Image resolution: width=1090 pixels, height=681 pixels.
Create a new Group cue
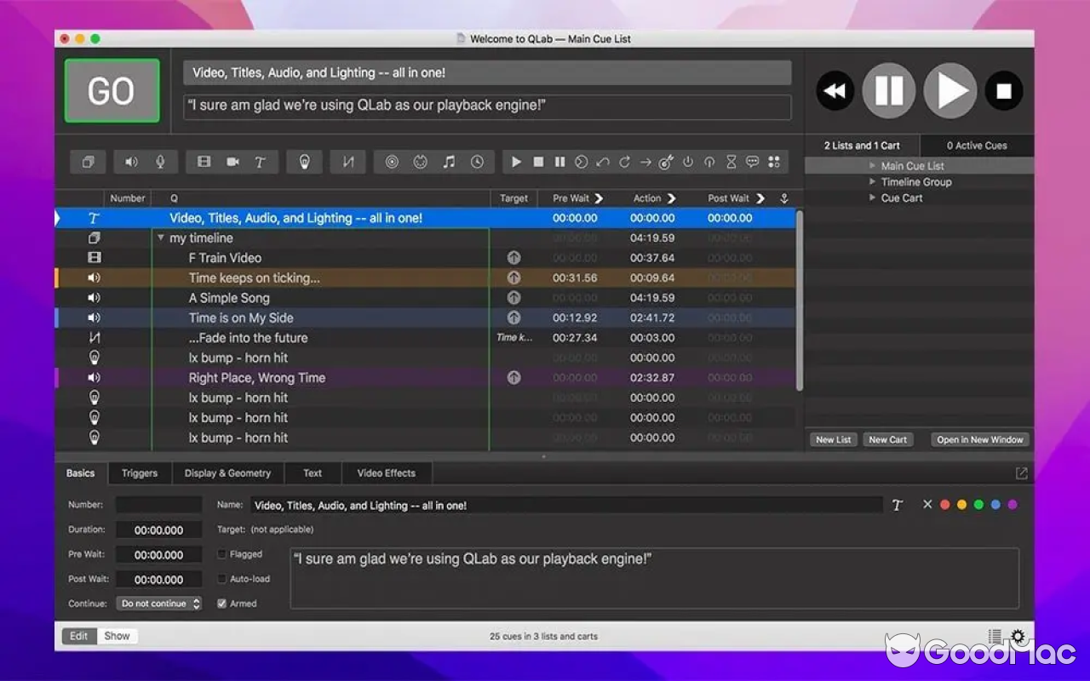pos(88,162)
